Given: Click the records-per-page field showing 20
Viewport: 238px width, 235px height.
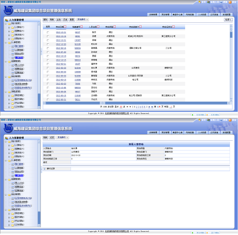Looking at the screenshot, I should click(121, 107).
